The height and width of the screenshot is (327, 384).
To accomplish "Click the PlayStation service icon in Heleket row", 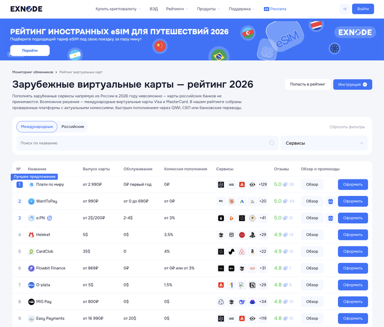I will click(x=252, y=235).
